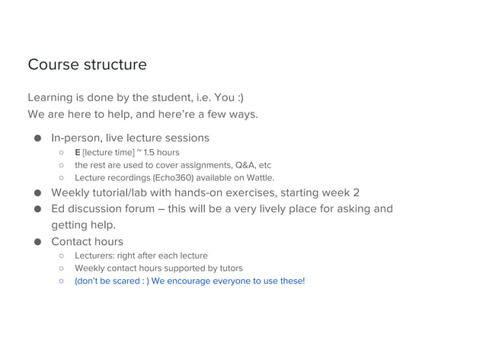Image resolution: width=486 pixels, height=343 pixels.
Task: Click the filled bullet beside "Ed discussion forum"
Action: (x=37, y=209)
